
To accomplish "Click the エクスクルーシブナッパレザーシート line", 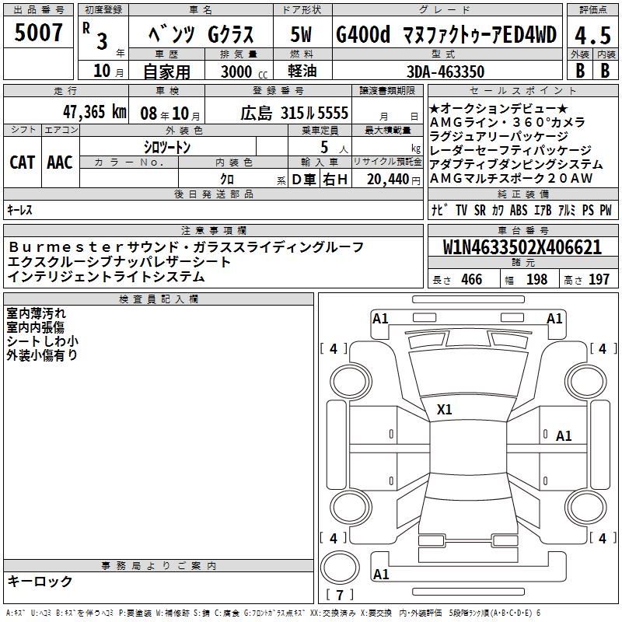I will [x=119, y=262].
